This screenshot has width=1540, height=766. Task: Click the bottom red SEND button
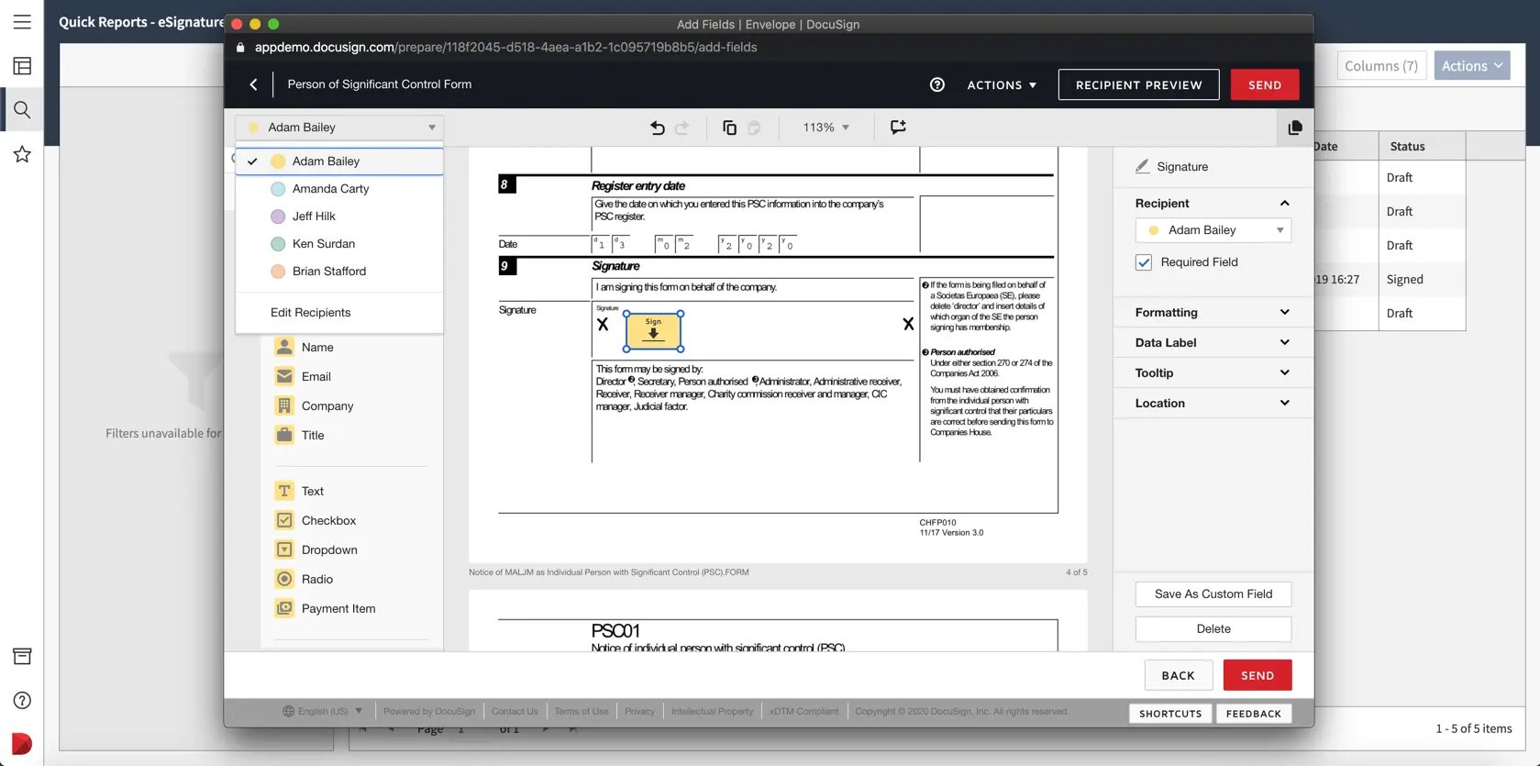click(x=1257, y=675)
